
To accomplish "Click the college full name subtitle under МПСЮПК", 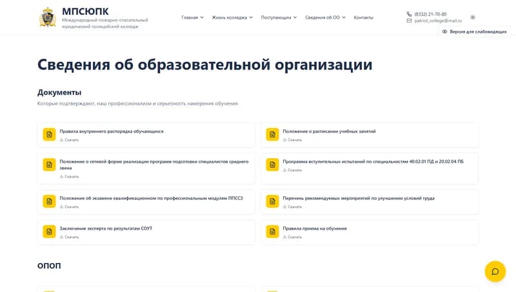I will [x=105, y=23].
